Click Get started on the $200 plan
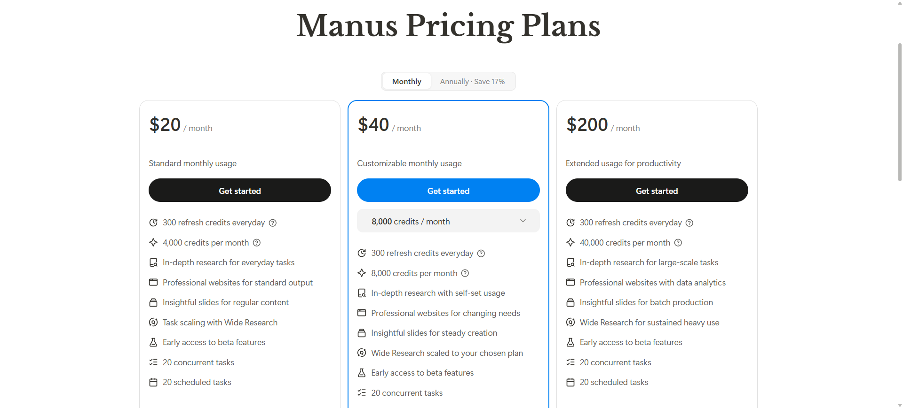 pos(657,191)
